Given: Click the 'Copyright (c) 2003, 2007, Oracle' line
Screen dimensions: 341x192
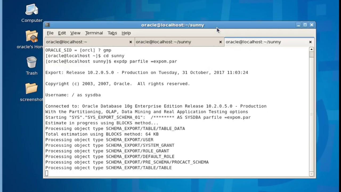Looking at the screenshot, I should point(117,84).
